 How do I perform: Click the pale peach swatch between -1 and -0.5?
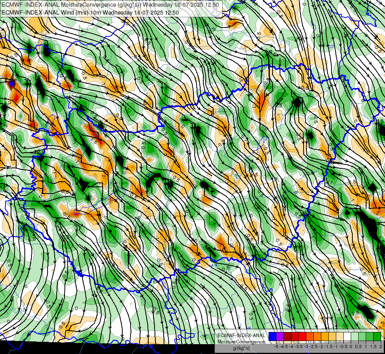(x=340, y=337)
